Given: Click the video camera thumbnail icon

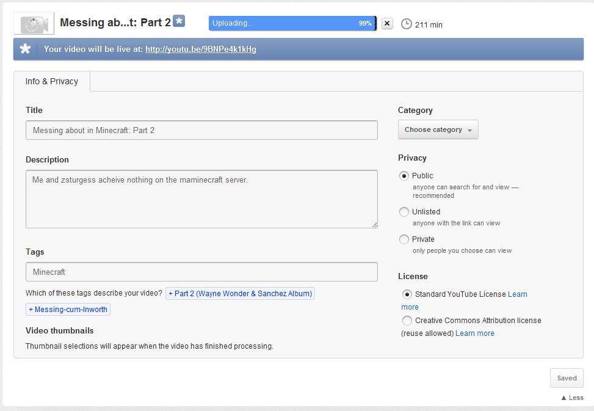Looking at the screenshot, I should click(x=34, y=23).
